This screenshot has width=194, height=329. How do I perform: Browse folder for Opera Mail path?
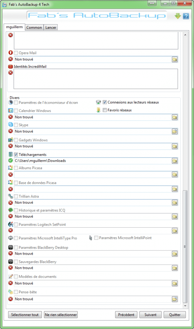[x=175, y=59]
